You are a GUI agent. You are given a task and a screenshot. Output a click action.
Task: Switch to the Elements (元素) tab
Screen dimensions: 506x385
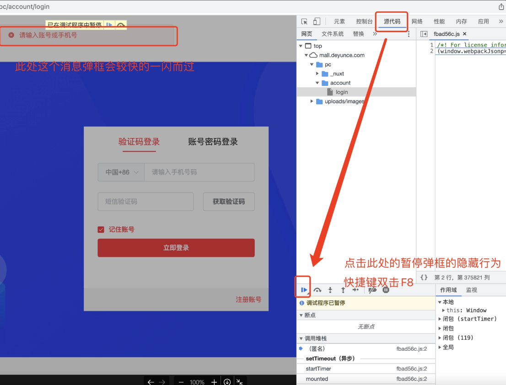point(339,21)
